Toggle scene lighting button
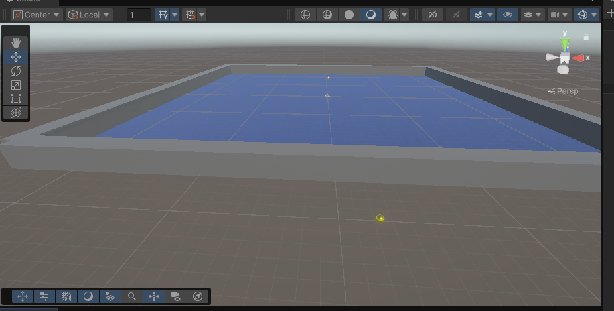This screenshot has height=311, width=614. 456,15
